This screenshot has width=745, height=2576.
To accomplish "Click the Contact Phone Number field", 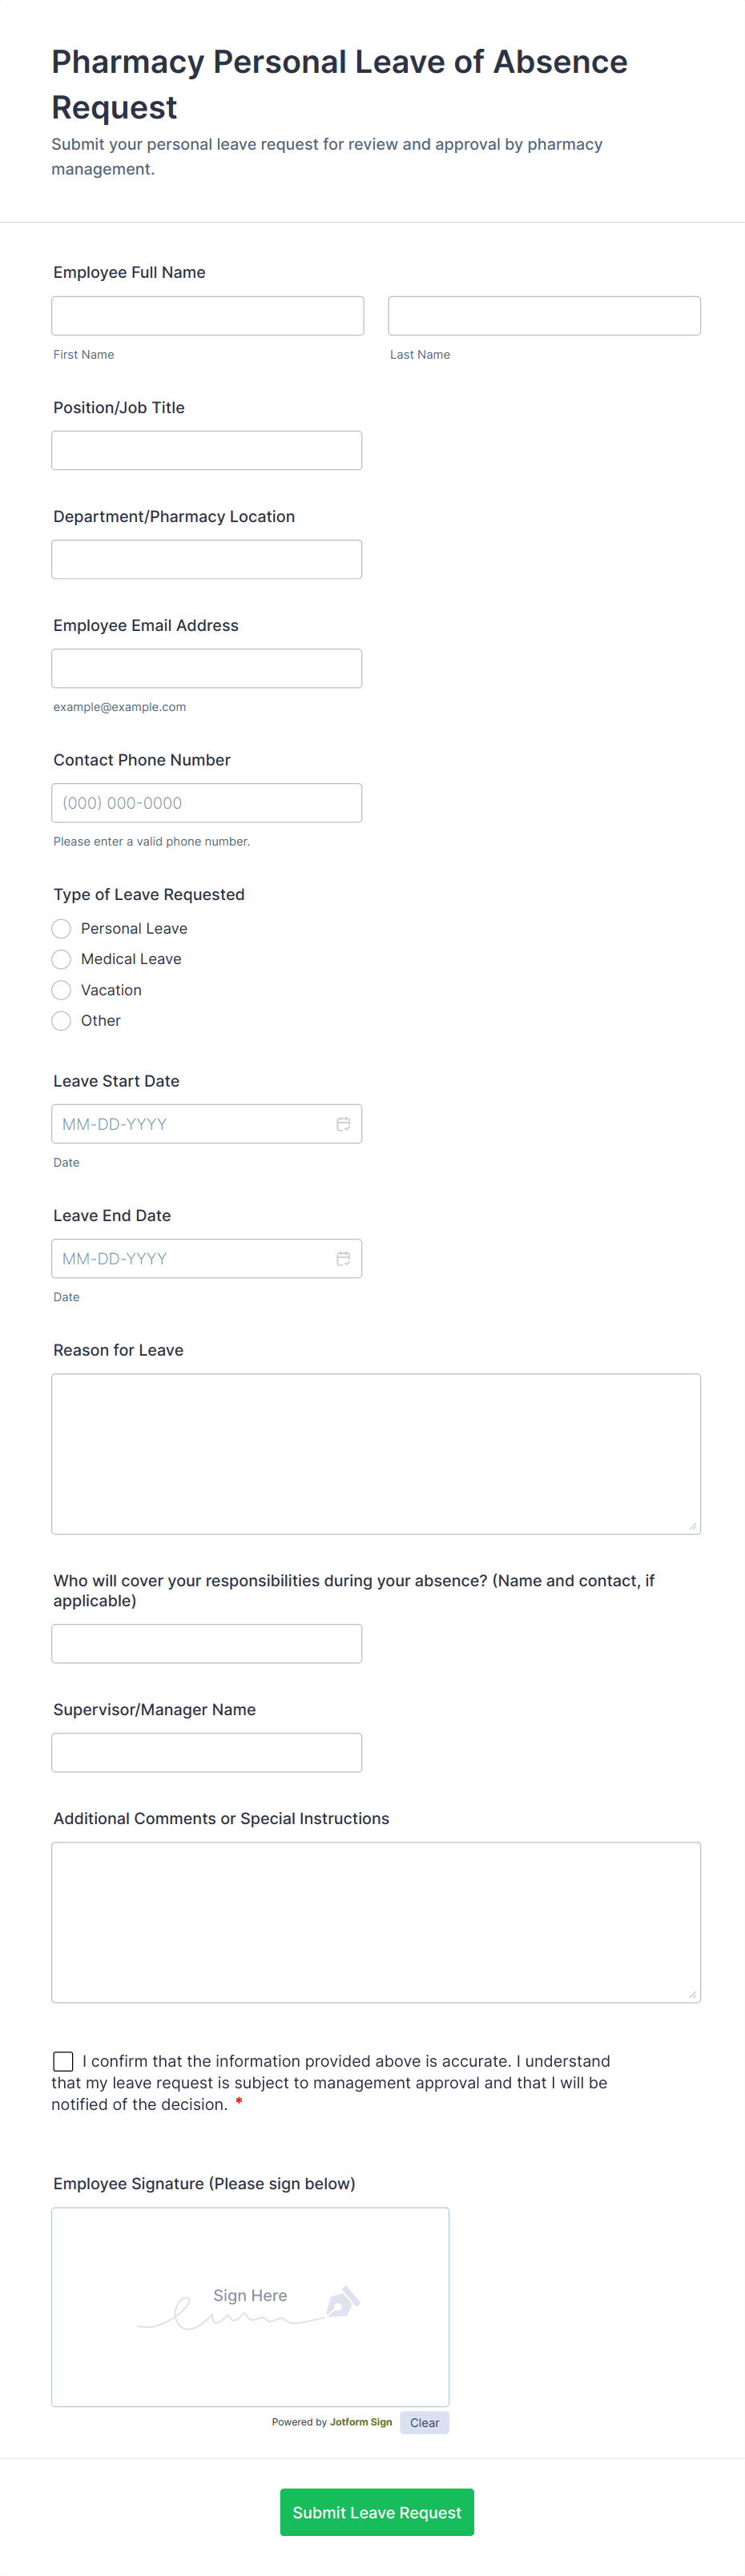I will [207, 802].
